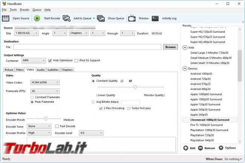
Task: Open the start chapter dropdown
Action: (x=98, y=33)
